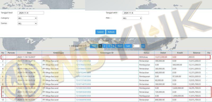Click the Via column header

click(x=209, y=53)
